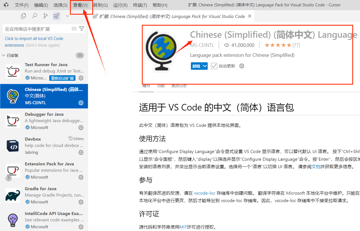Select Test Runner for Java extension
Viewport: 360px width, 231px height.
point(44,72)
